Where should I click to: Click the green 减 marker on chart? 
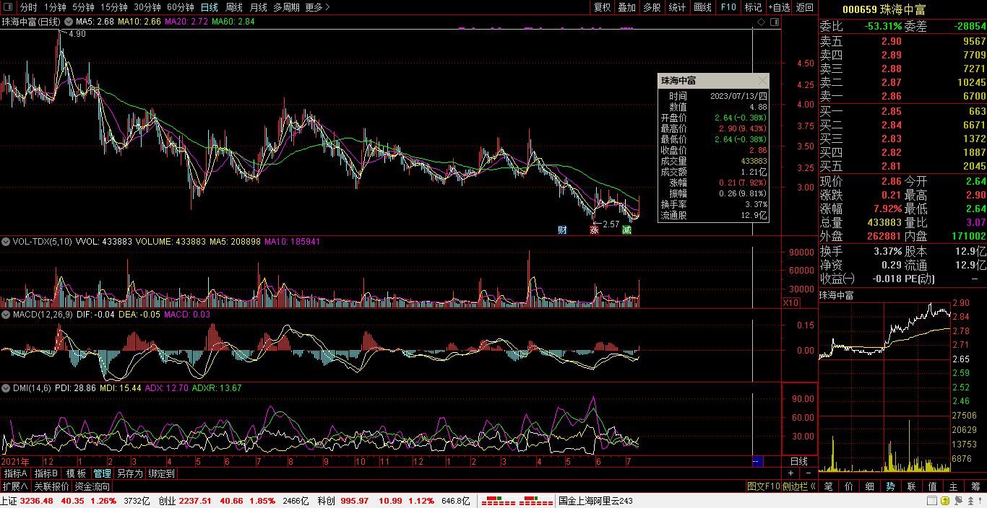pos(626,230)
